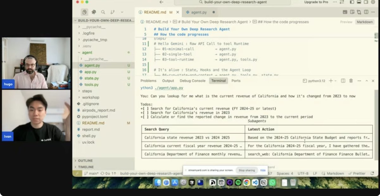Click the Upgrade to Pro button
Image resolution: width=380 pixels, height=196 pixels.
point(316,2)
